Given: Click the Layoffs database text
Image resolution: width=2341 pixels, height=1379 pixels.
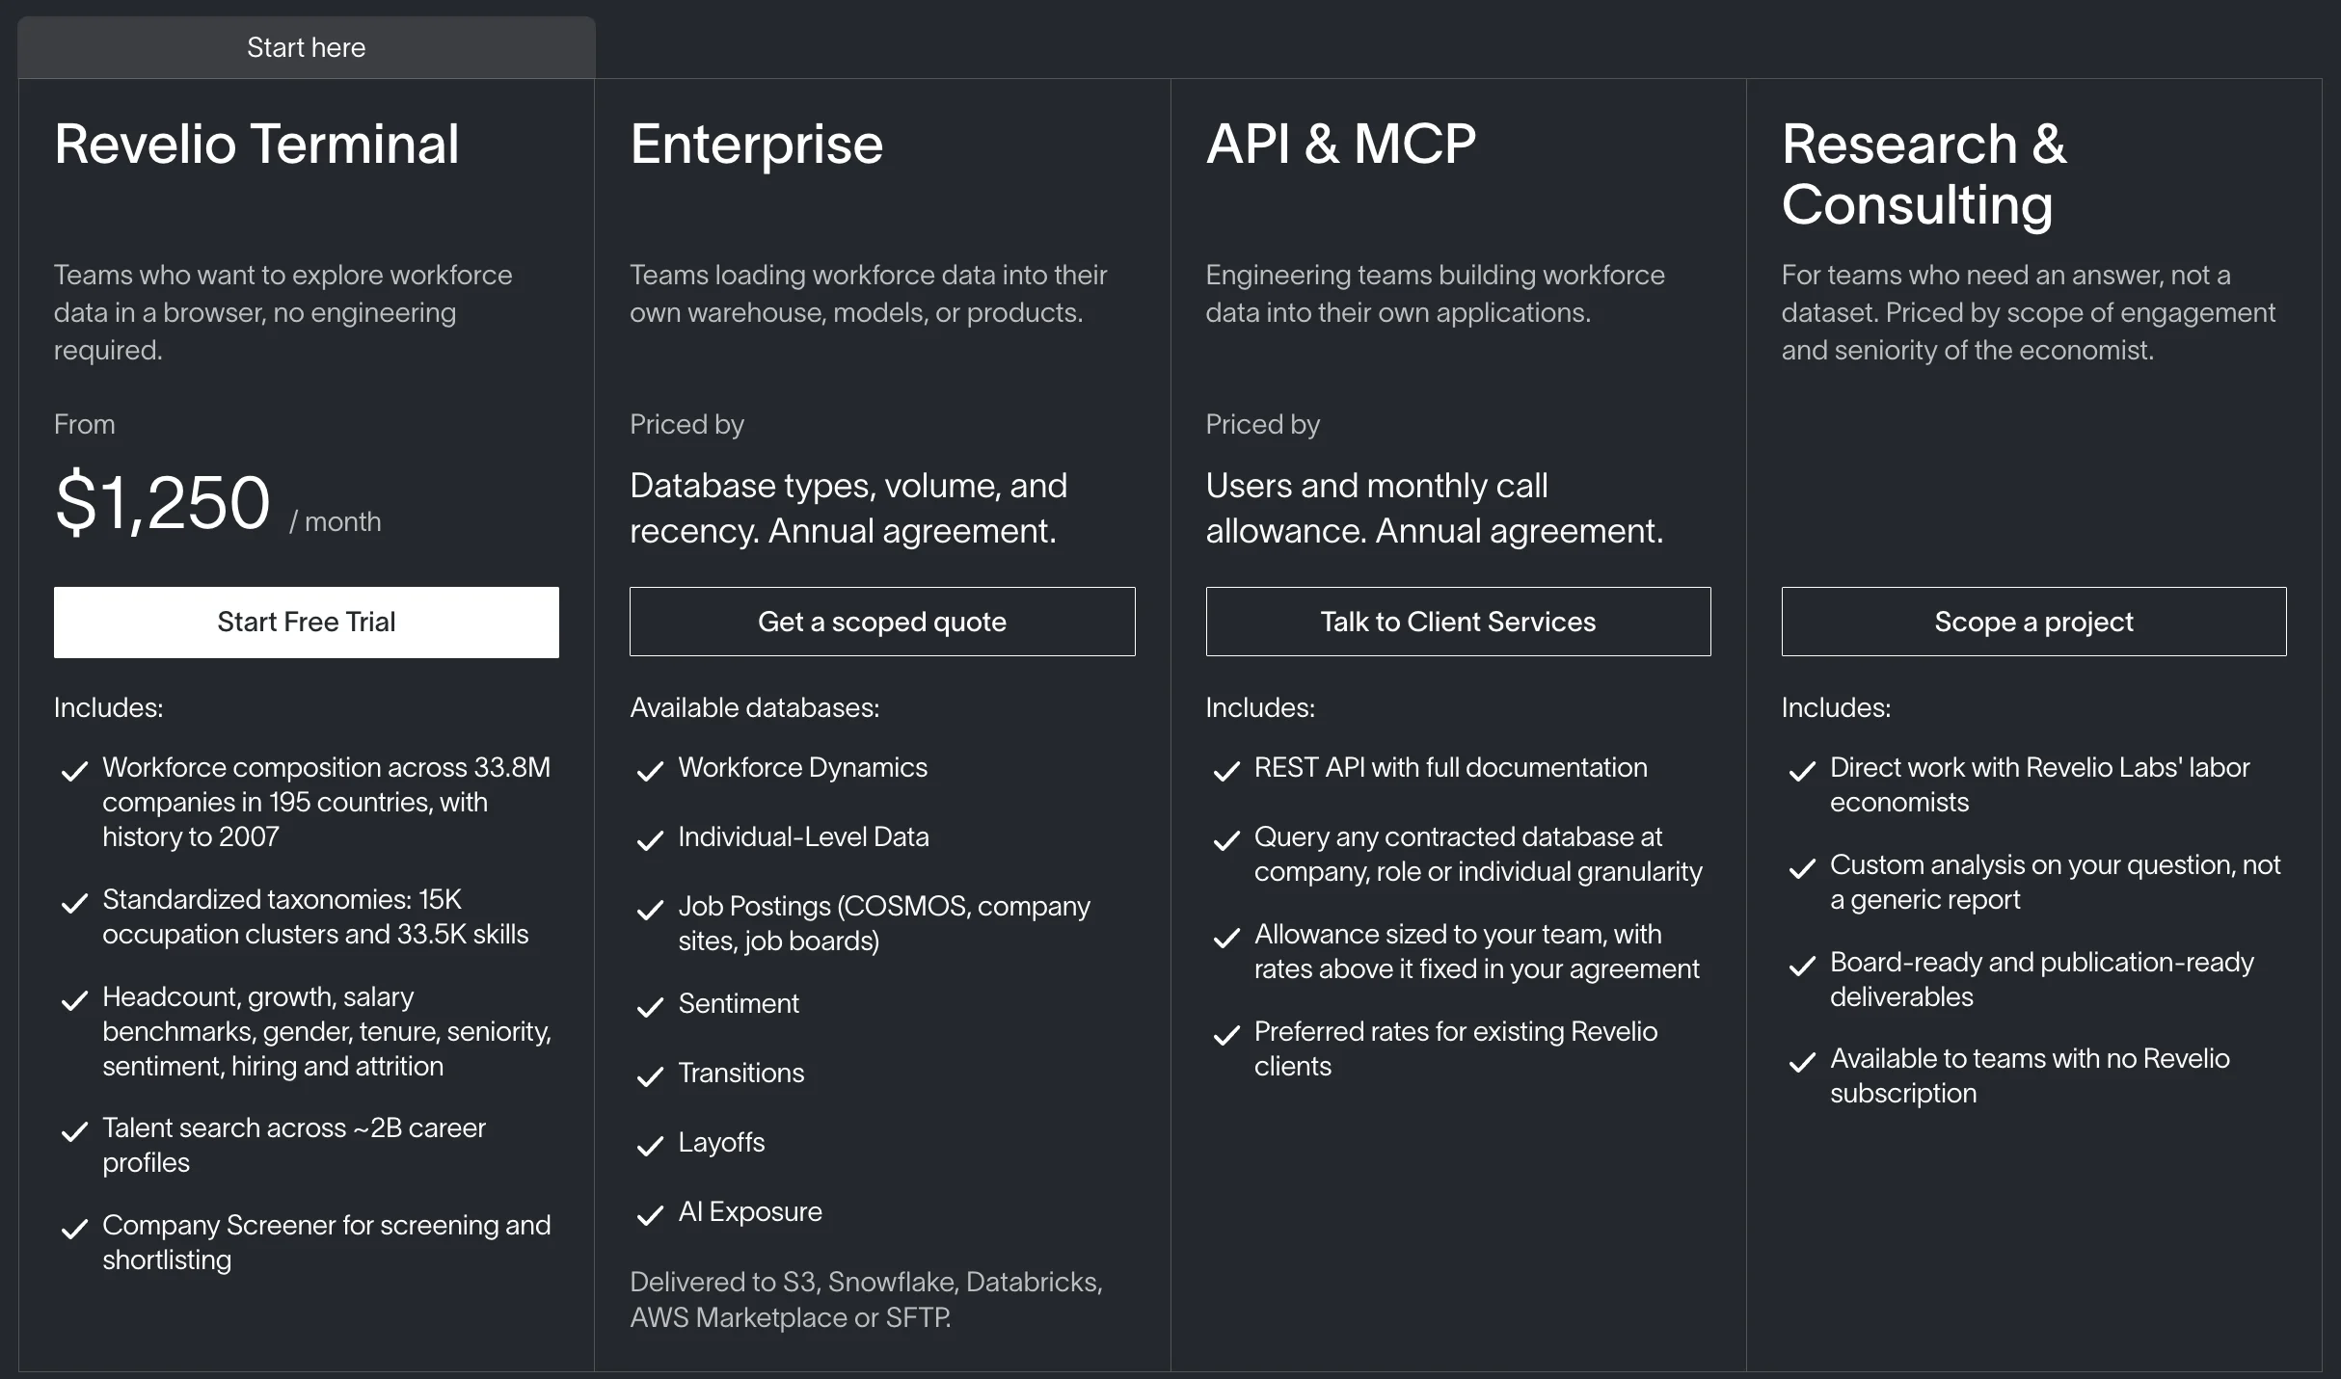Looking at the screenshot, I should (x=721, y=1142).
